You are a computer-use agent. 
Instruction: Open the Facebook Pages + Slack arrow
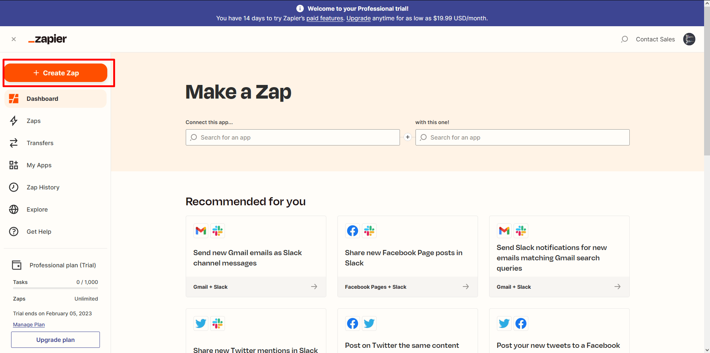(465, 287)
